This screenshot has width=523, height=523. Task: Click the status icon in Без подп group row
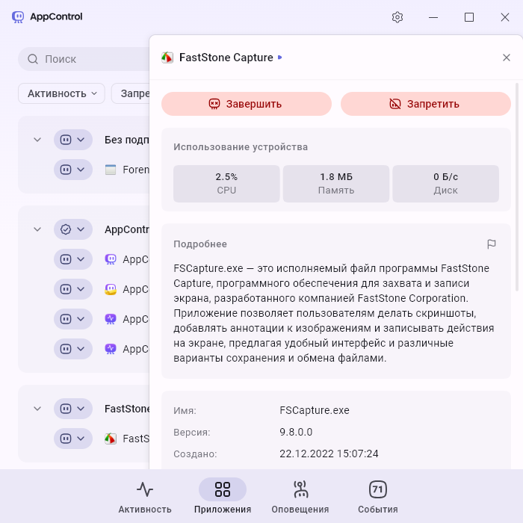pos(66,140)
